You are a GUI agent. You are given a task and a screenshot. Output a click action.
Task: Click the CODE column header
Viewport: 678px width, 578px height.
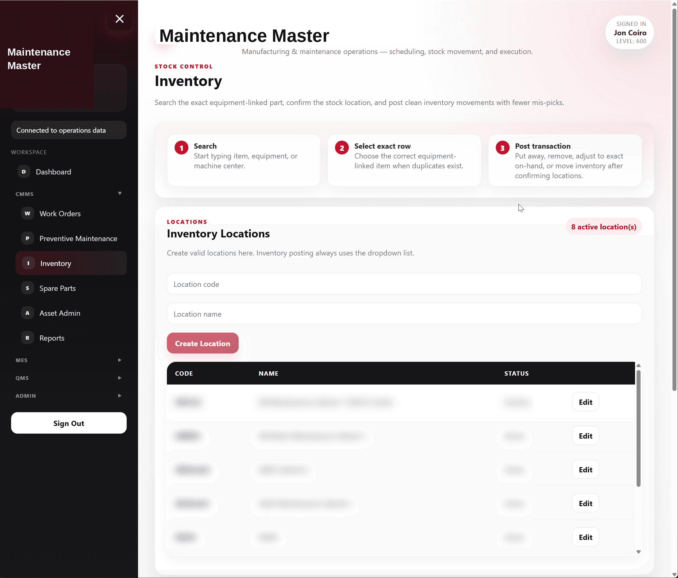point(184,373)
